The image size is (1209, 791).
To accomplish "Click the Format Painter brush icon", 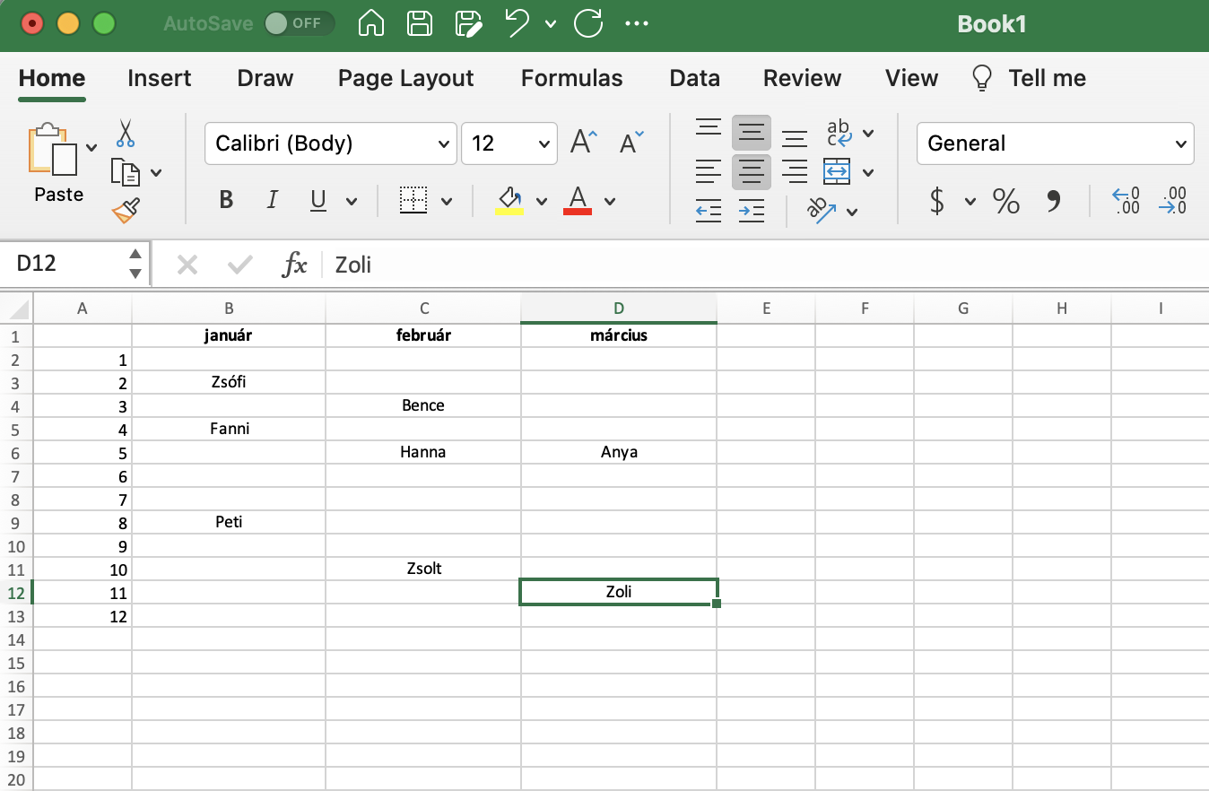I will (x=126, y=210).
